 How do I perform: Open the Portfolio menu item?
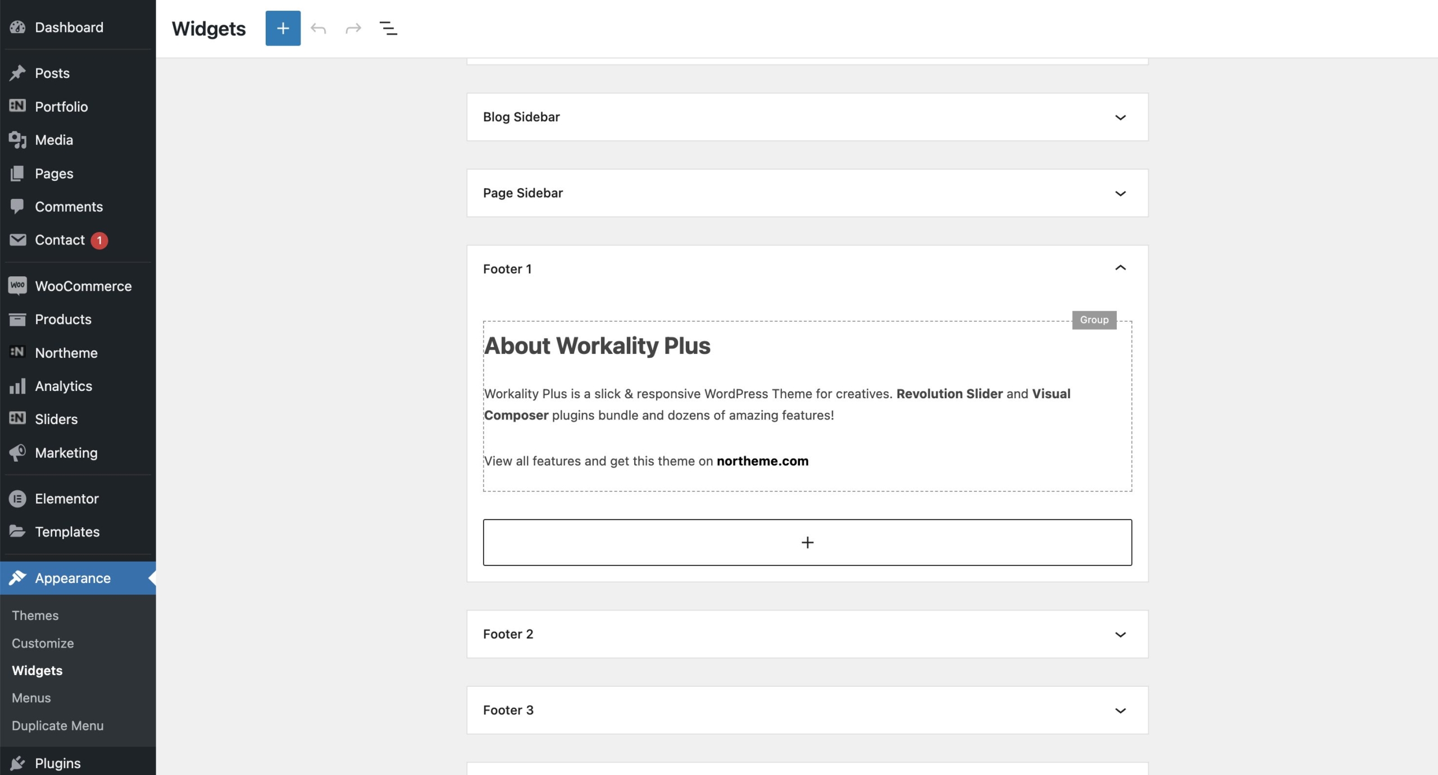pyautogui.click(x=61, y=106)
